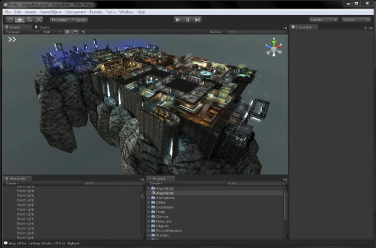The width and height of the screenshot is (376, 248).
Task: Click the Unity logo in title bar
Action: tap(6, 4)
